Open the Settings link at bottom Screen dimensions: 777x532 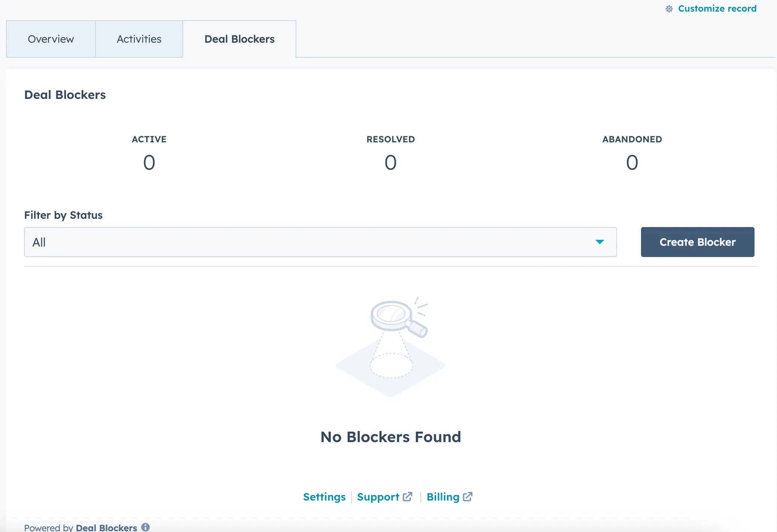pyautogui.click(x=324, y=497)
